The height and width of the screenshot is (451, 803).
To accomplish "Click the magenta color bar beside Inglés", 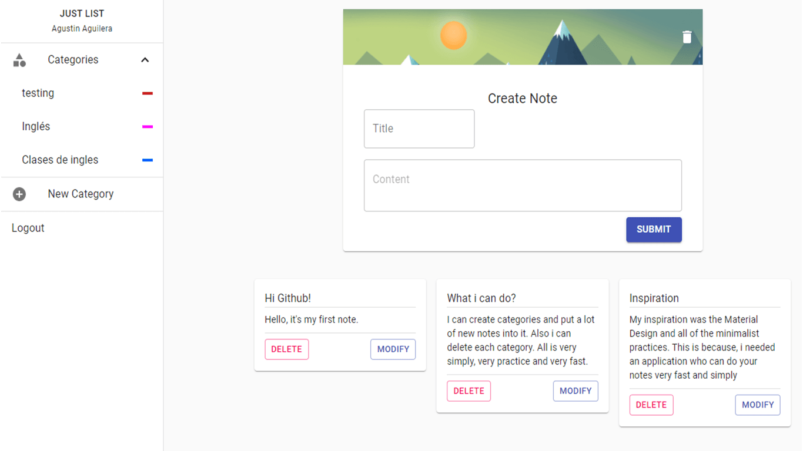I will point(148,127).
